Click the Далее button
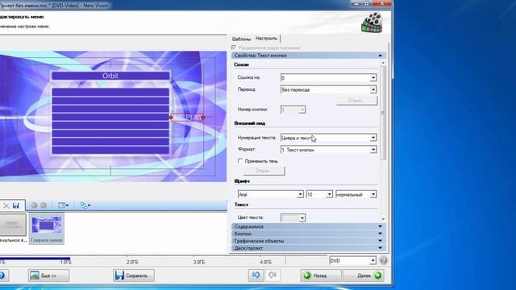The height and width of the screenshot is (290, 516). [x=364, y=275]
